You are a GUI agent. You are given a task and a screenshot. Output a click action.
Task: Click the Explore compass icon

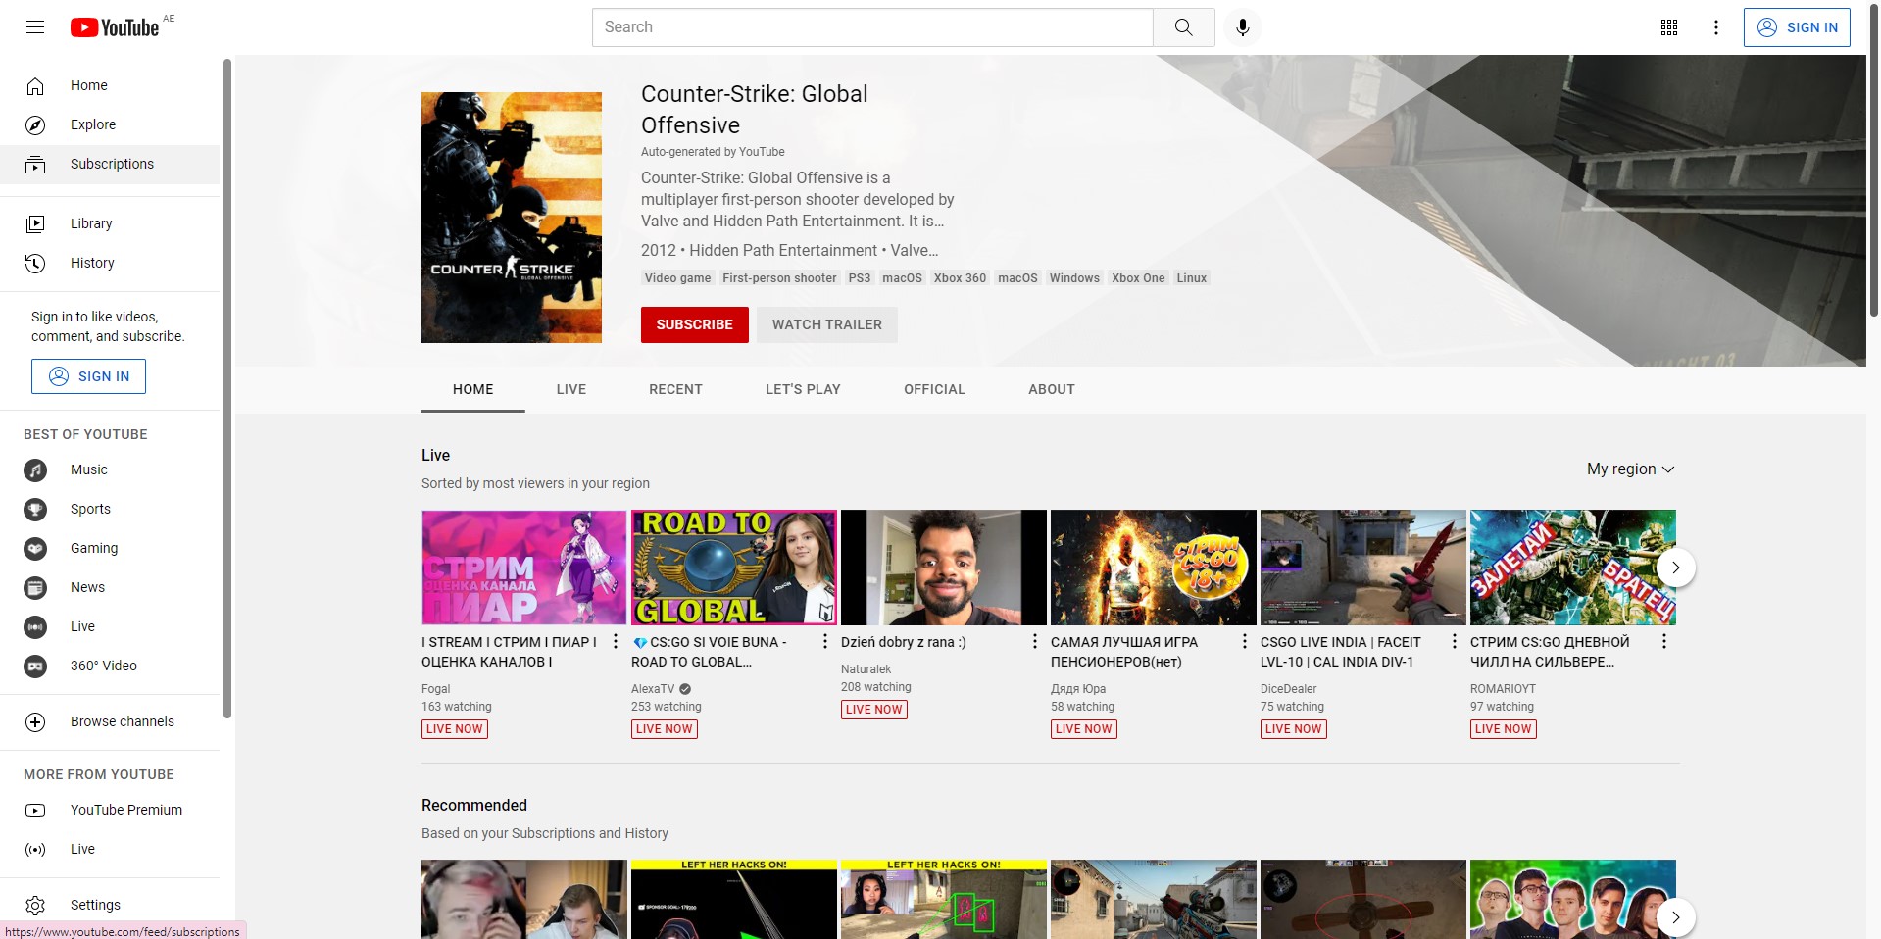[x=35, y=125]
